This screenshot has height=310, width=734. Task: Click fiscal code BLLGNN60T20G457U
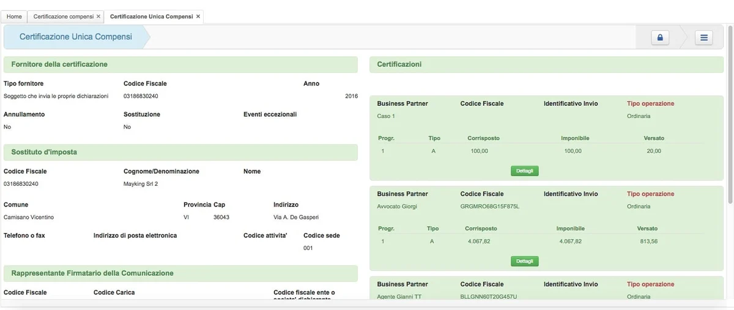[489, 297]
